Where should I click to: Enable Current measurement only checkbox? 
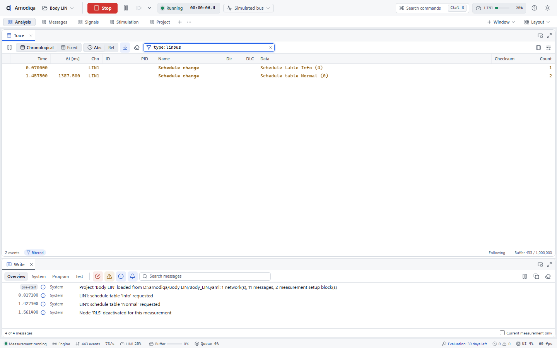(502, 333)
